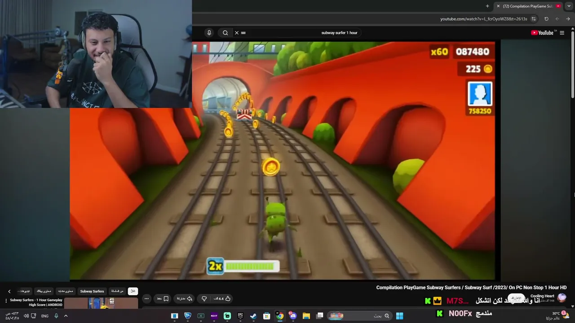Open Xbox Game Bar on taskbar

(201, 316)
